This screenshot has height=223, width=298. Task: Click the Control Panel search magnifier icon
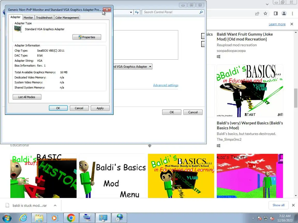[201, 12]
